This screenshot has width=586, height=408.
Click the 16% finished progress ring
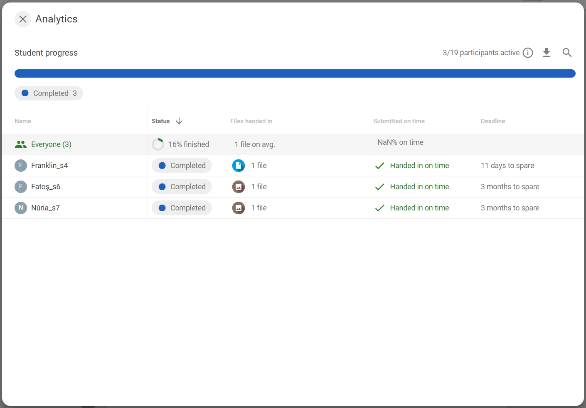[x=158, y=144]
